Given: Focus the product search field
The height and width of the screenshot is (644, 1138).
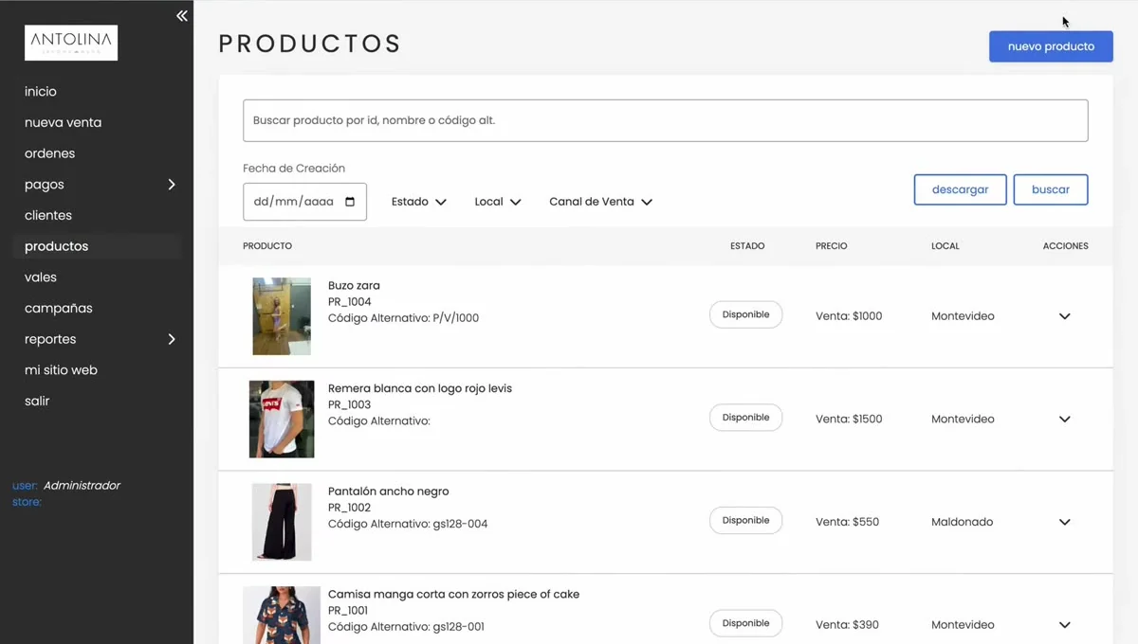Looking at the screenshot, I should pyautogui.click(x=666, y=120).
